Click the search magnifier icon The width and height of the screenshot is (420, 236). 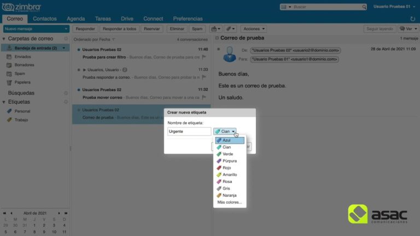pyautogui.click(x=364, y=7)
